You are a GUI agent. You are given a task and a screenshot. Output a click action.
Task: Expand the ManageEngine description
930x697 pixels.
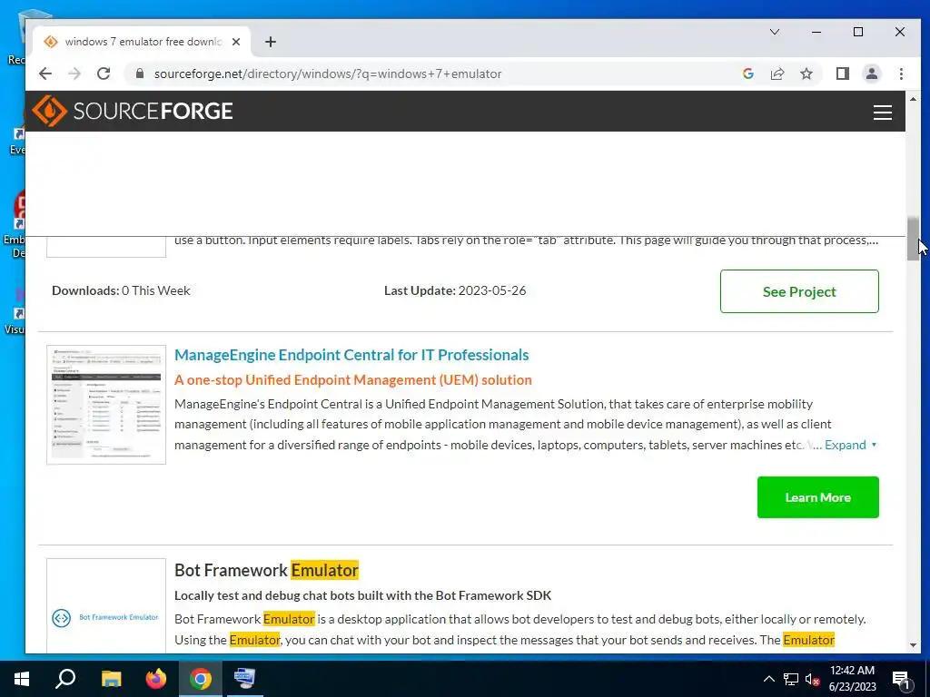point(849,445)
